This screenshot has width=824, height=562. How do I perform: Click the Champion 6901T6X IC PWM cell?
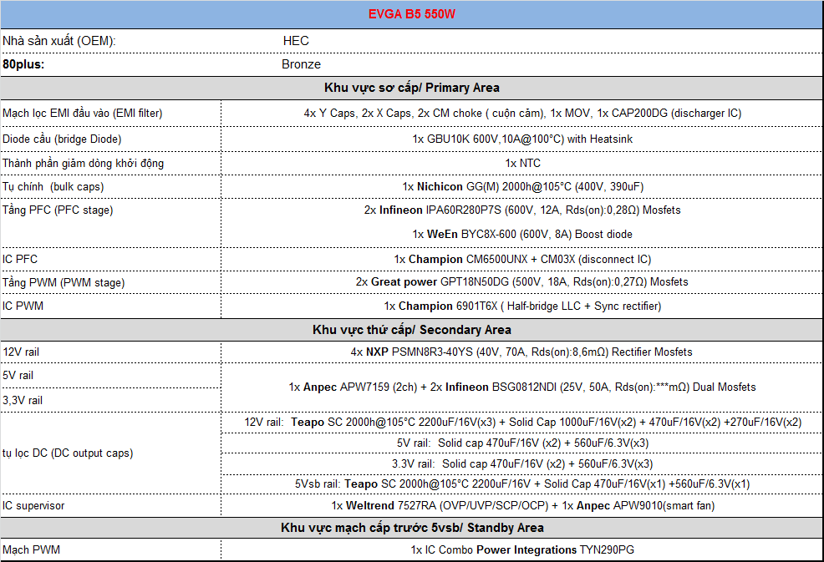(522, 306)
